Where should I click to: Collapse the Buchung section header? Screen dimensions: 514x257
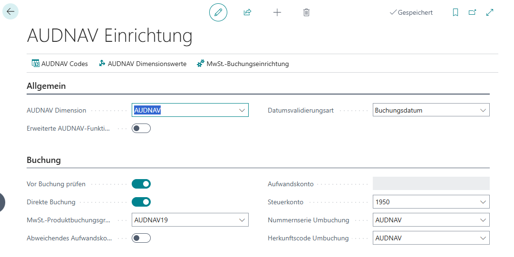44,160
